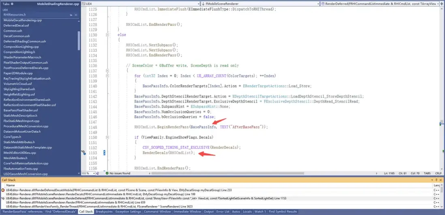Click the editor horizontal scroll right arrow

point(377,173)
